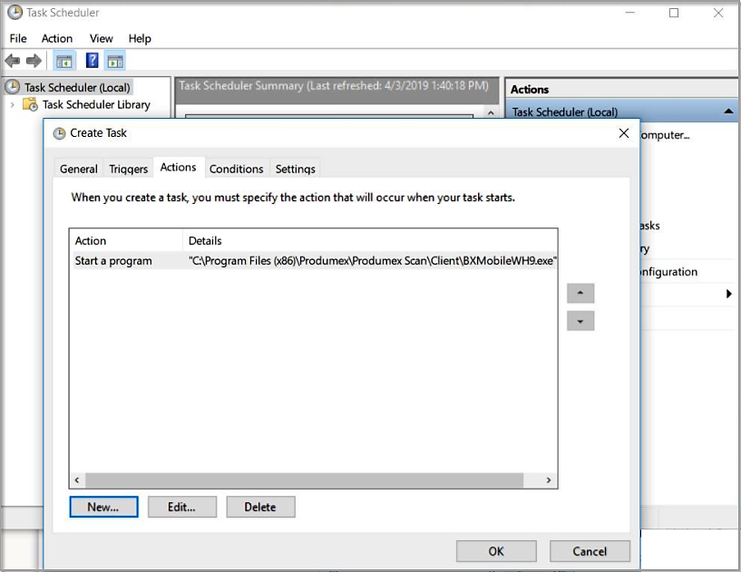Click the Task Scheduler clock icon in sidebar

(x=11, y=86)
